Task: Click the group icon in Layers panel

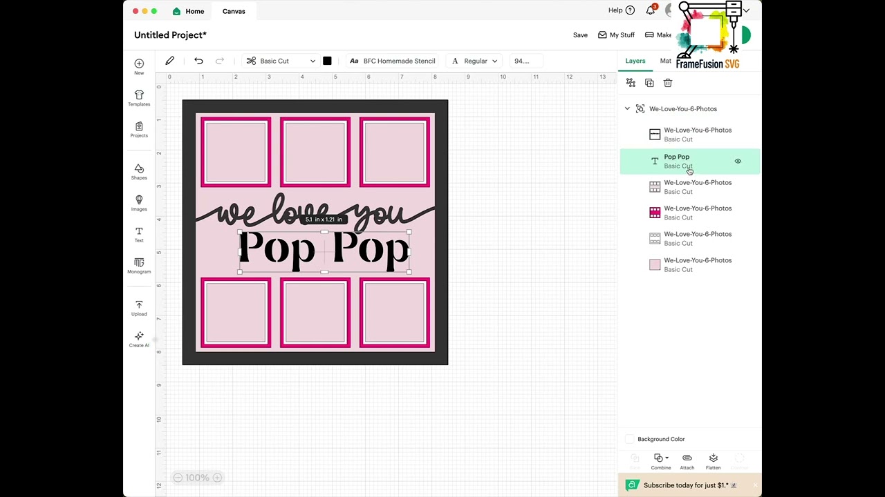Action: coord(631,83)
